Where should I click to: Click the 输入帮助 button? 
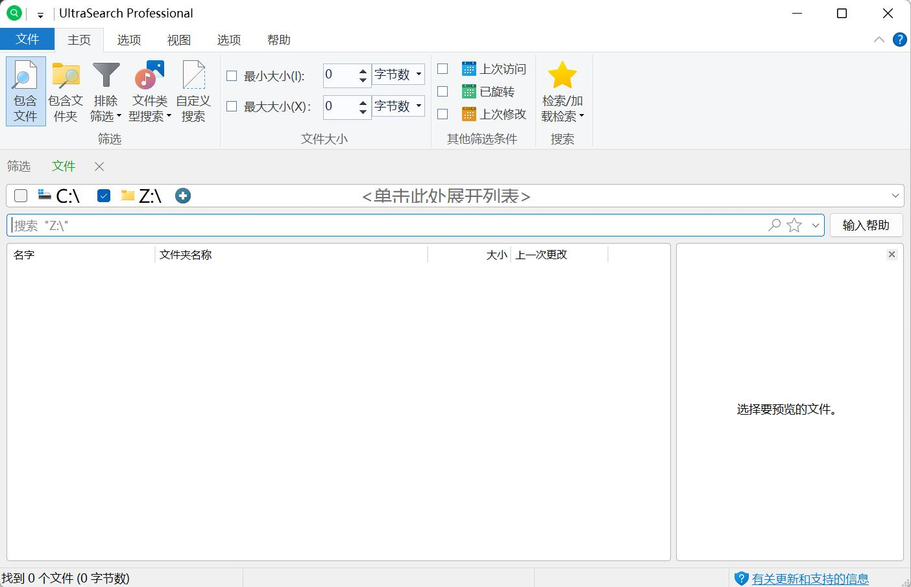click(866, 225)
